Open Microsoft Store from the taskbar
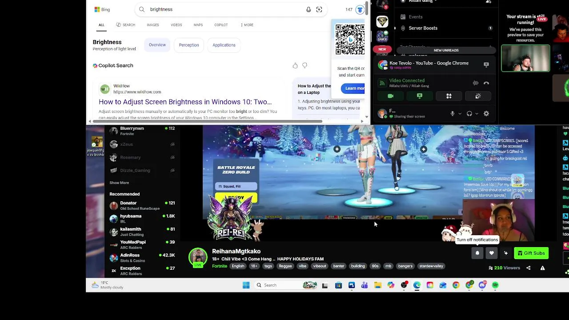This screenshot has width=569, height=320. click(x=338, y=285)
